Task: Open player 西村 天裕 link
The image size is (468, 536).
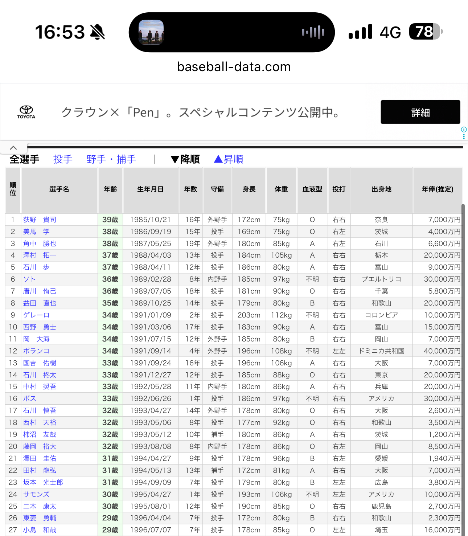Action: (x=40, y=422)
